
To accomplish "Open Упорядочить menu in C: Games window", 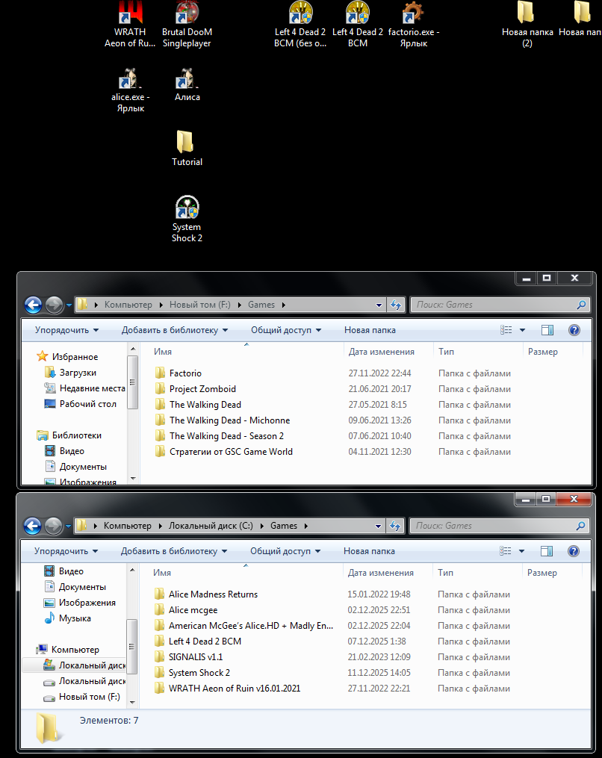I will (x=66, y=551).
